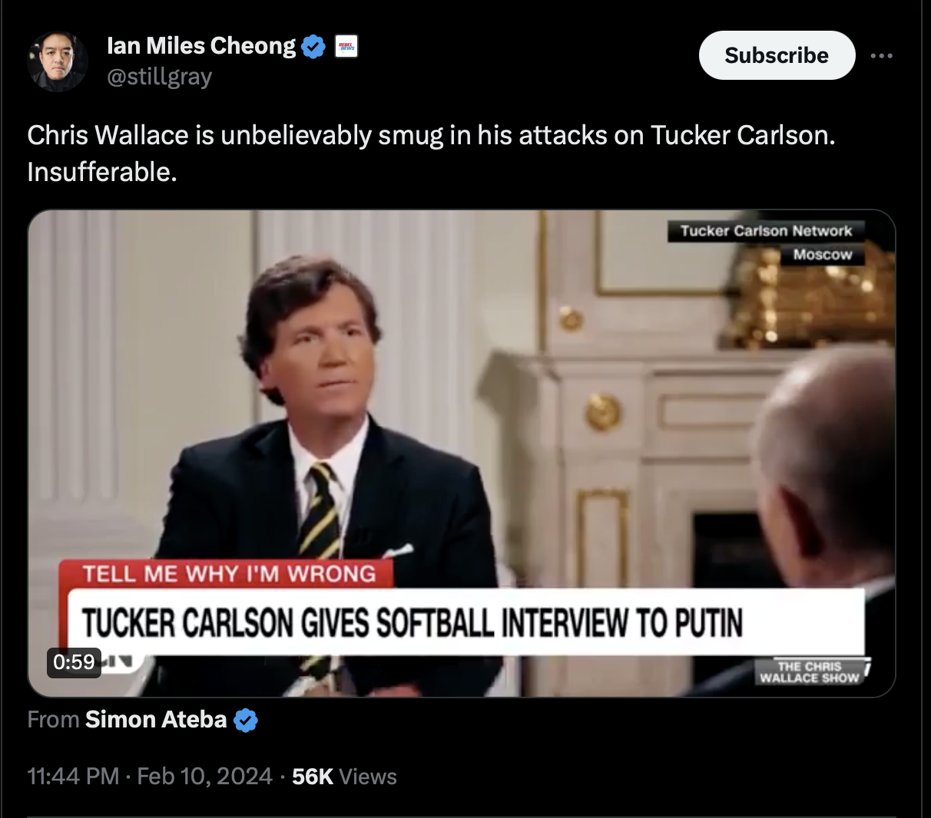Click the 0:59 video duration badge
931x818 pixels.
(x=74, y=661)
